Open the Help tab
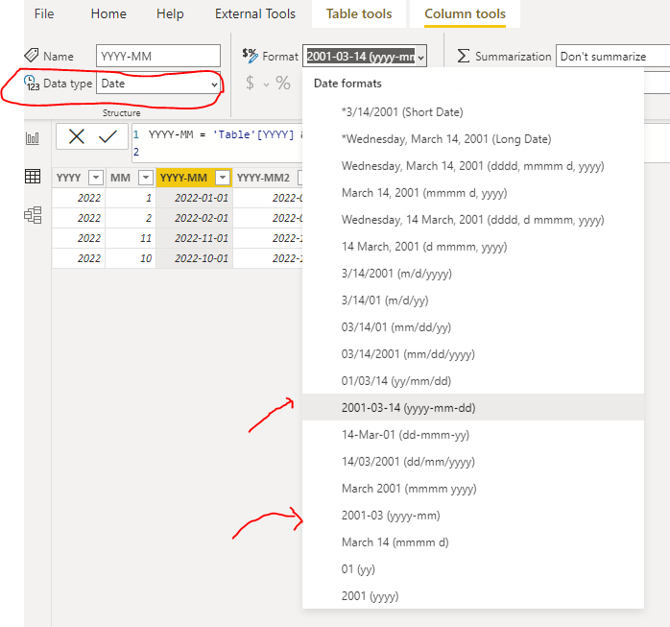The height and width of the screenshot is (627, 670). 170,13
